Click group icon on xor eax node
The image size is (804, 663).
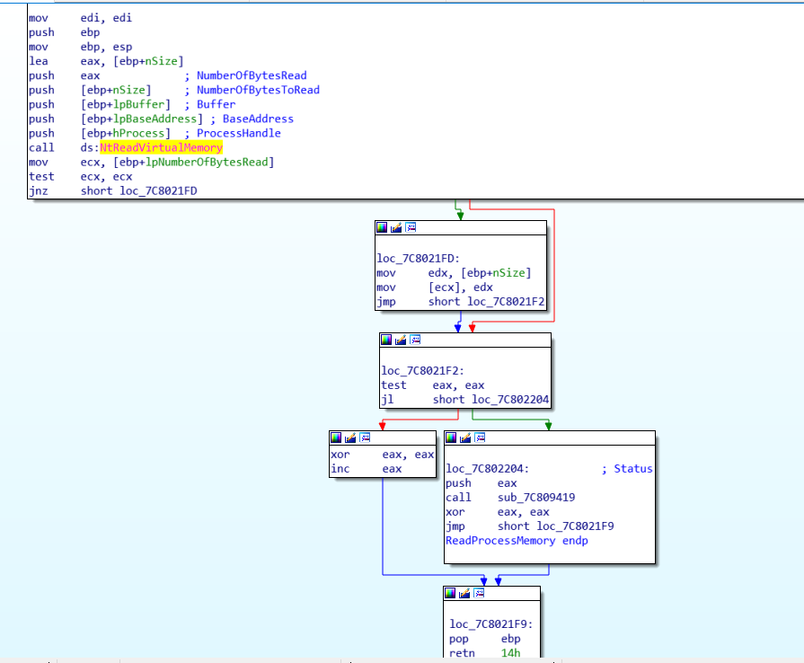pos(366,438)
